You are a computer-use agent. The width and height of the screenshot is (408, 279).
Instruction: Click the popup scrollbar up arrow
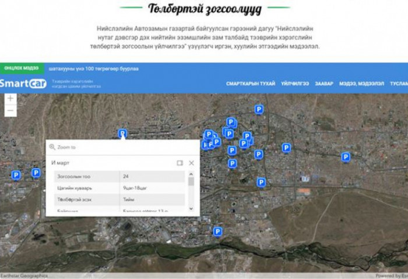[191, 174]
